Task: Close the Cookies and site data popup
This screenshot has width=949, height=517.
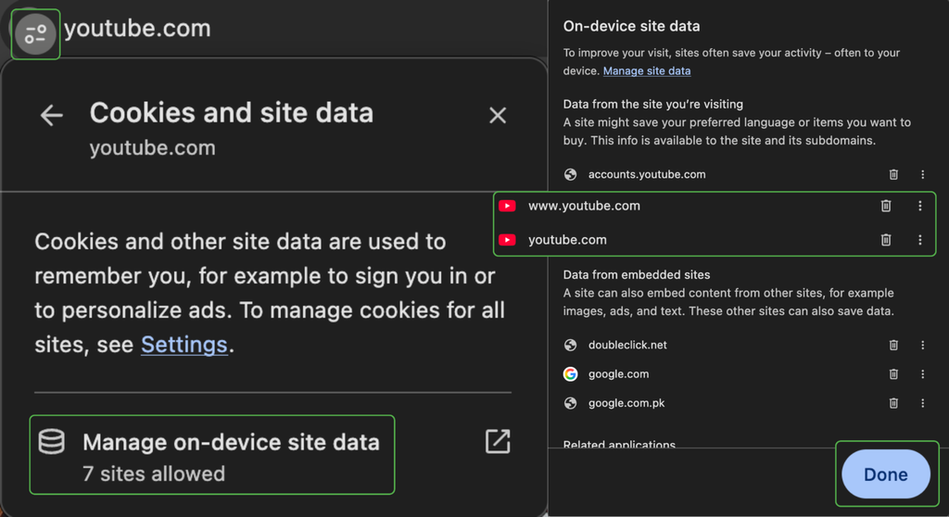Action: [498, 115]
